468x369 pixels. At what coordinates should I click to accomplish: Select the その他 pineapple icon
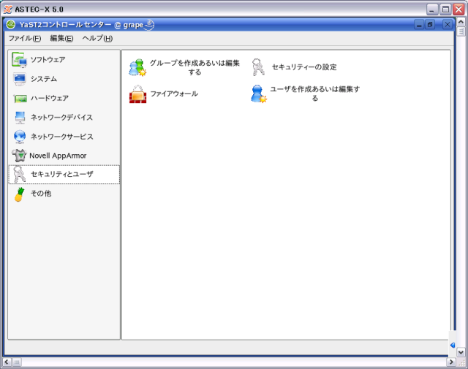[19, 194]
